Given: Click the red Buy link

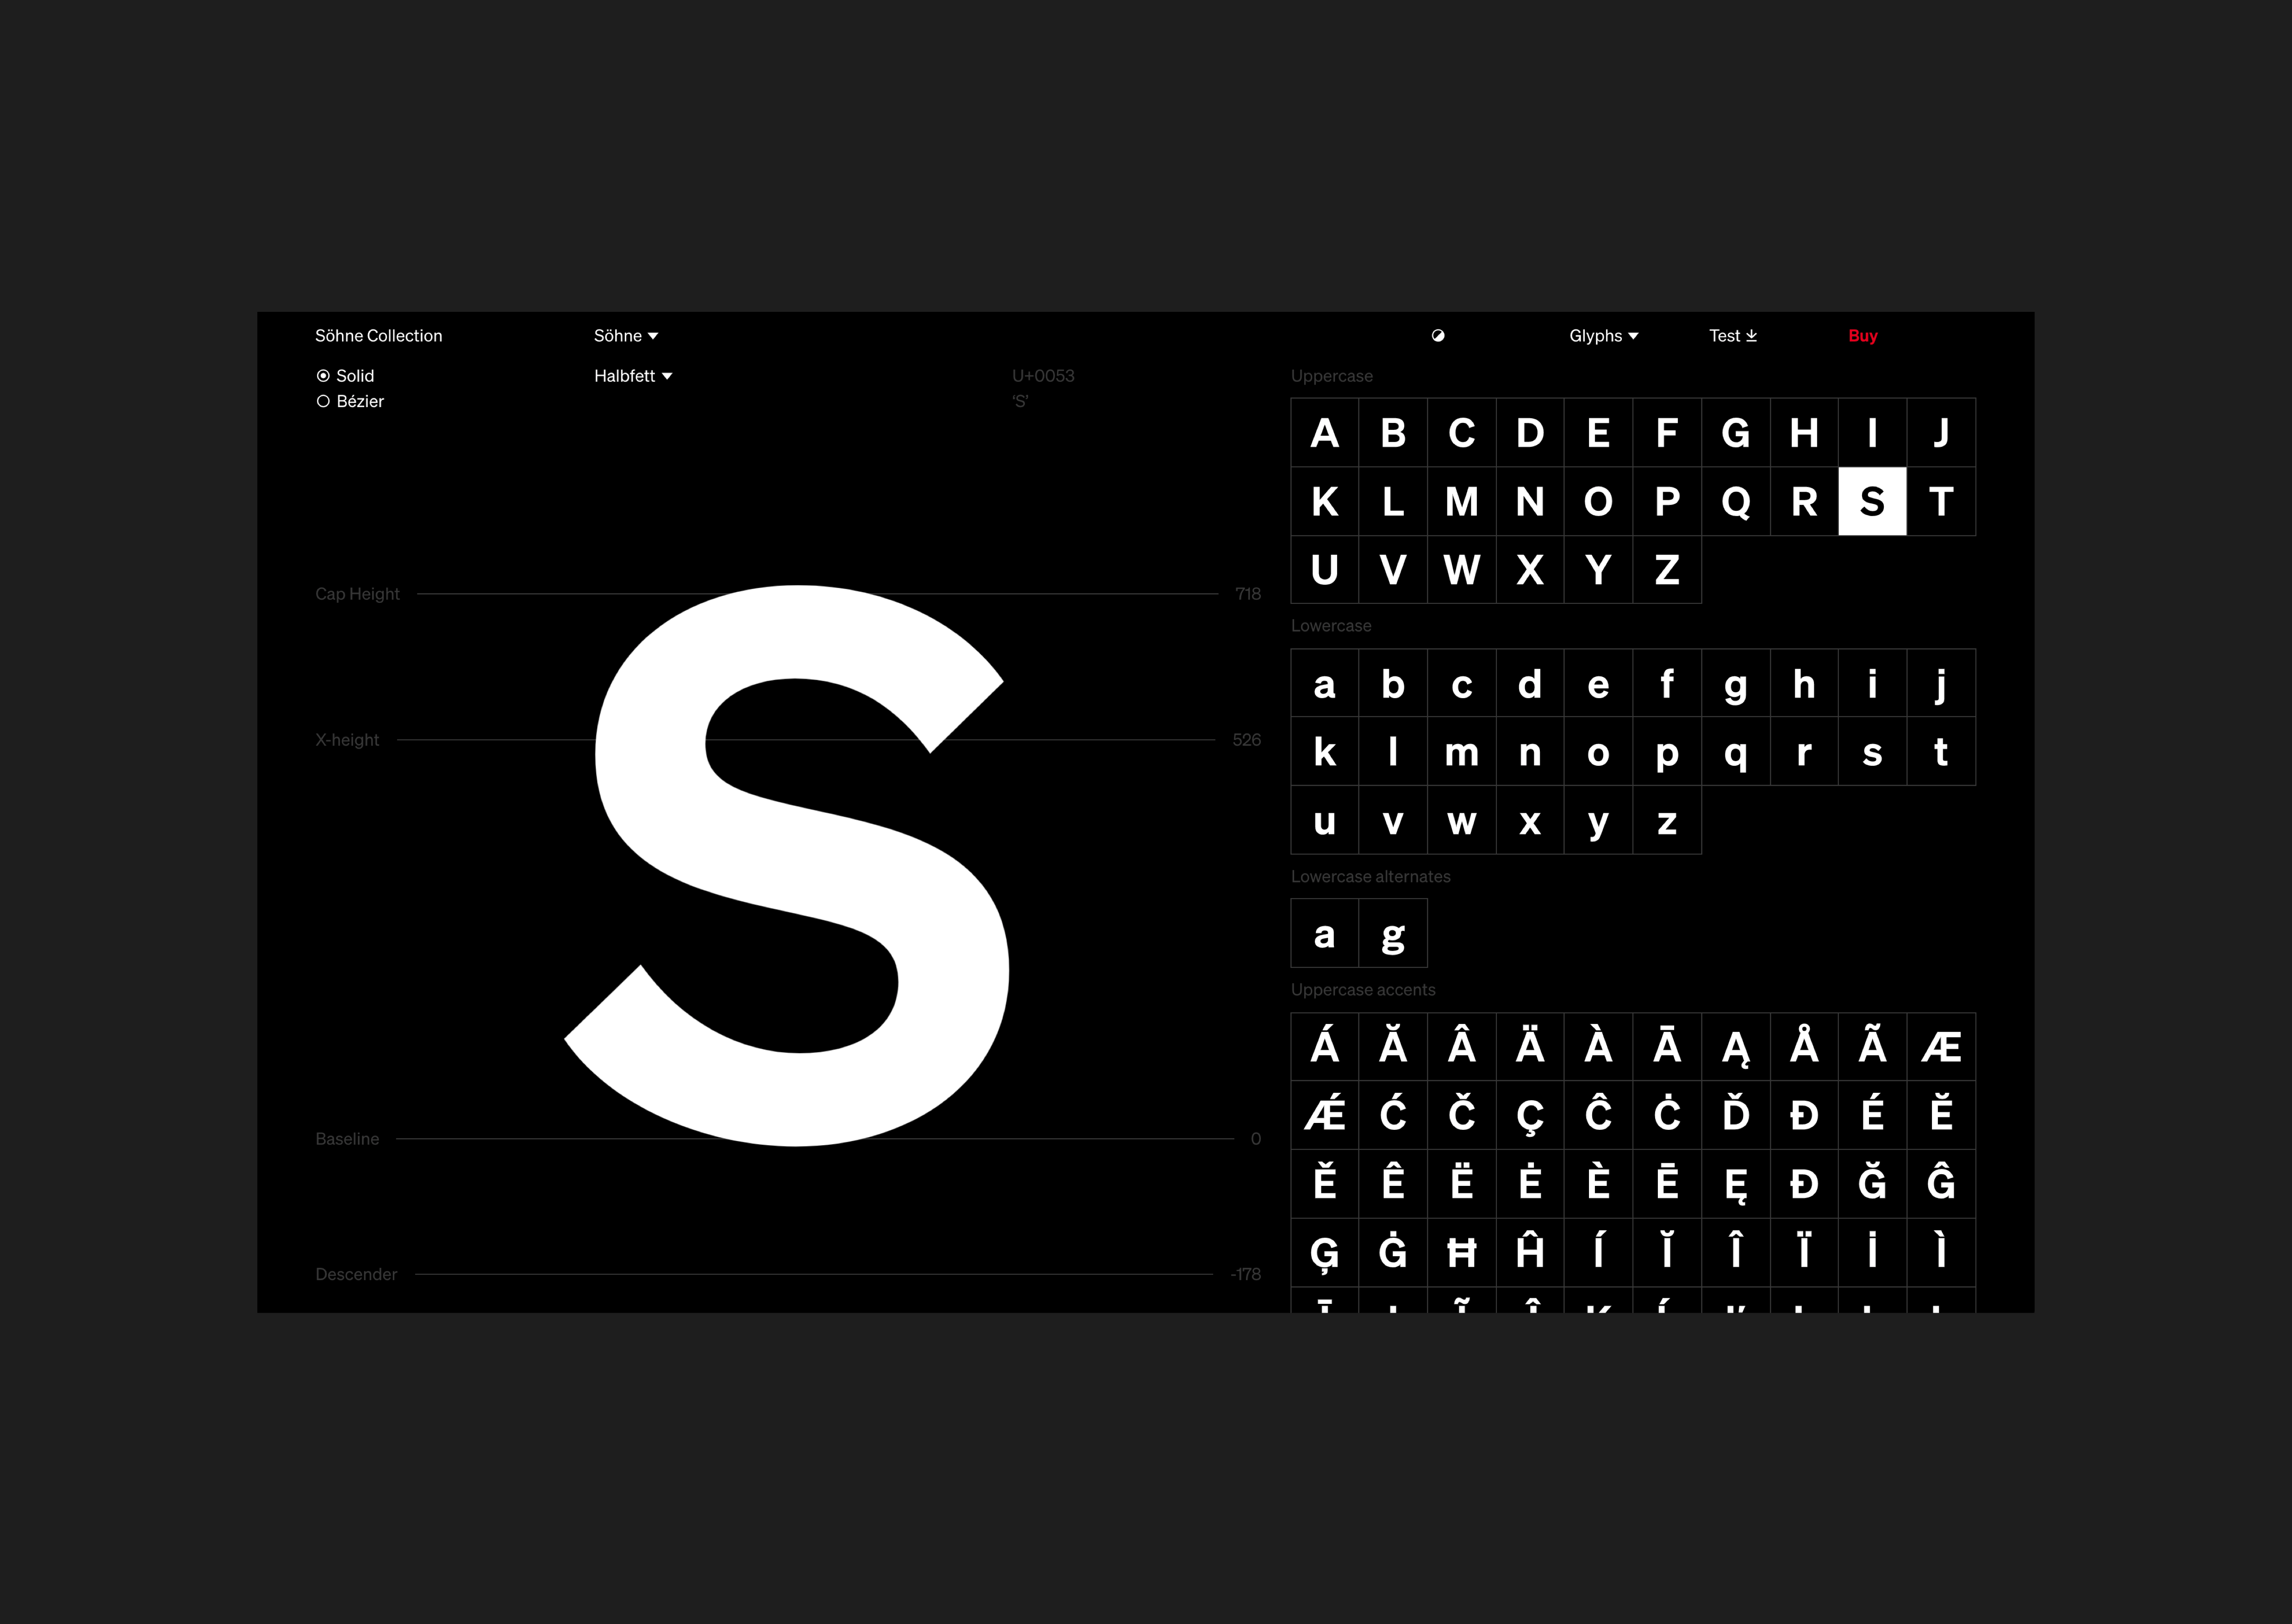Looking at the screenshot, I should click(x=1862, y=336).
